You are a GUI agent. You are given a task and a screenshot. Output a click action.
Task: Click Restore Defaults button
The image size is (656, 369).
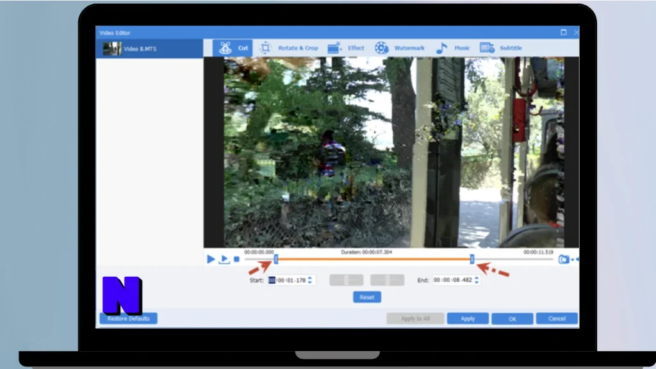point(128,319)
